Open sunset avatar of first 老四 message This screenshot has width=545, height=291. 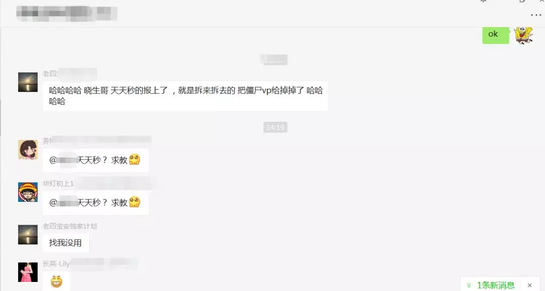coord(28,82)
